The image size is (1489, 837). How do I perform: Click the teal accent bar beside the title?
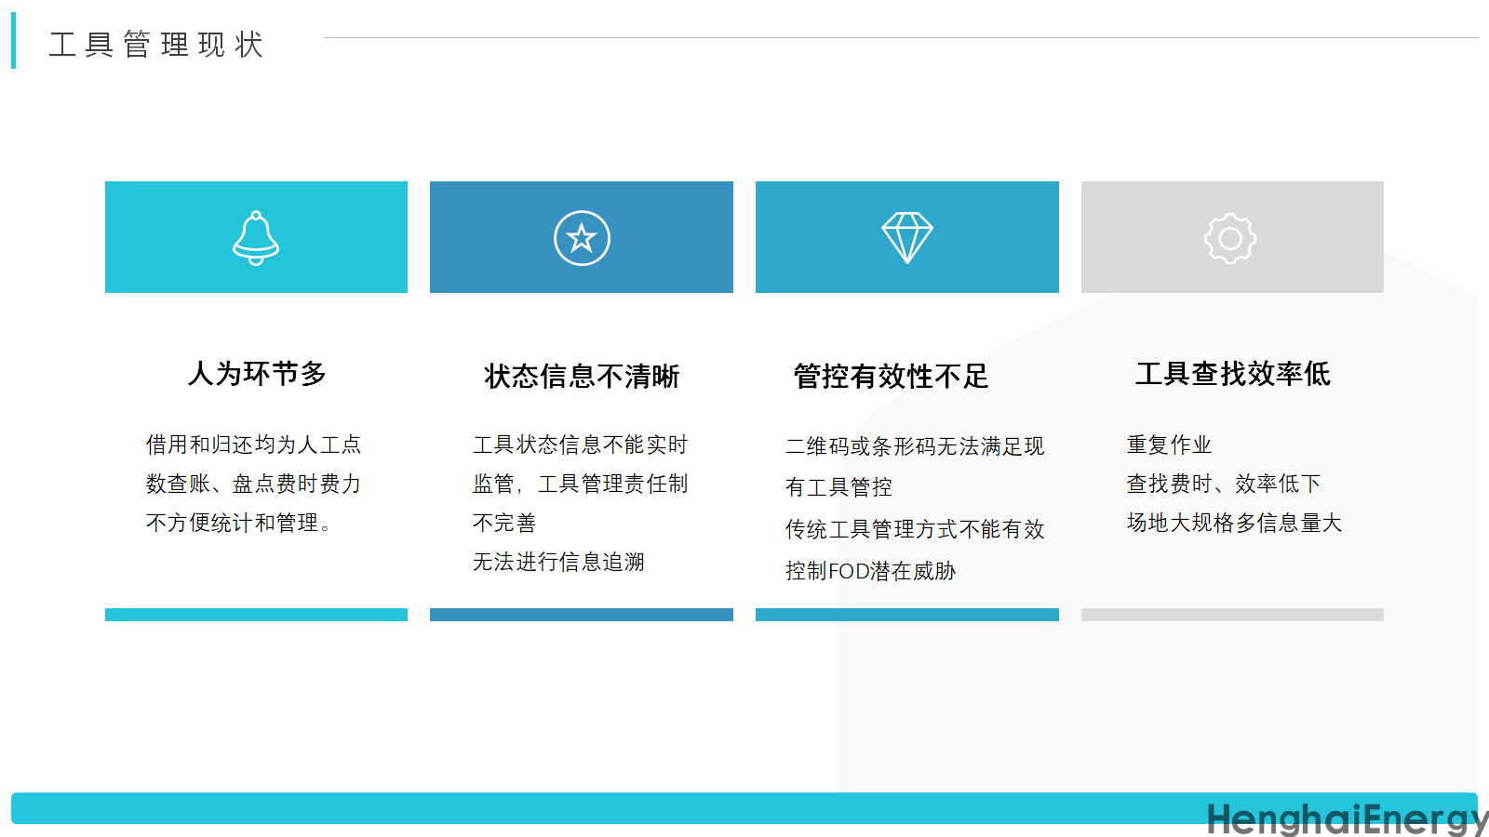(x=13, y=42)
